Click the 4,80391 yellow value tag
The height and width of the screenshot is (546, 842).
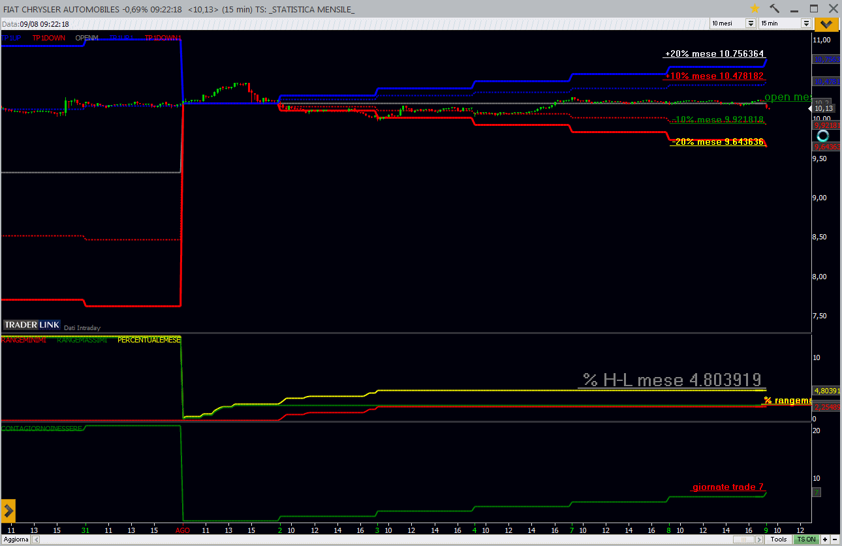(826, 391)
